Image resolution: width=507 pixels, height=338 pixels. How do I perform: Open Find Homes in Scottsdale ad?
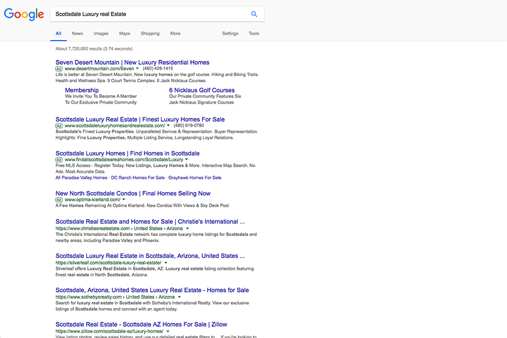(x=127, y=153)
